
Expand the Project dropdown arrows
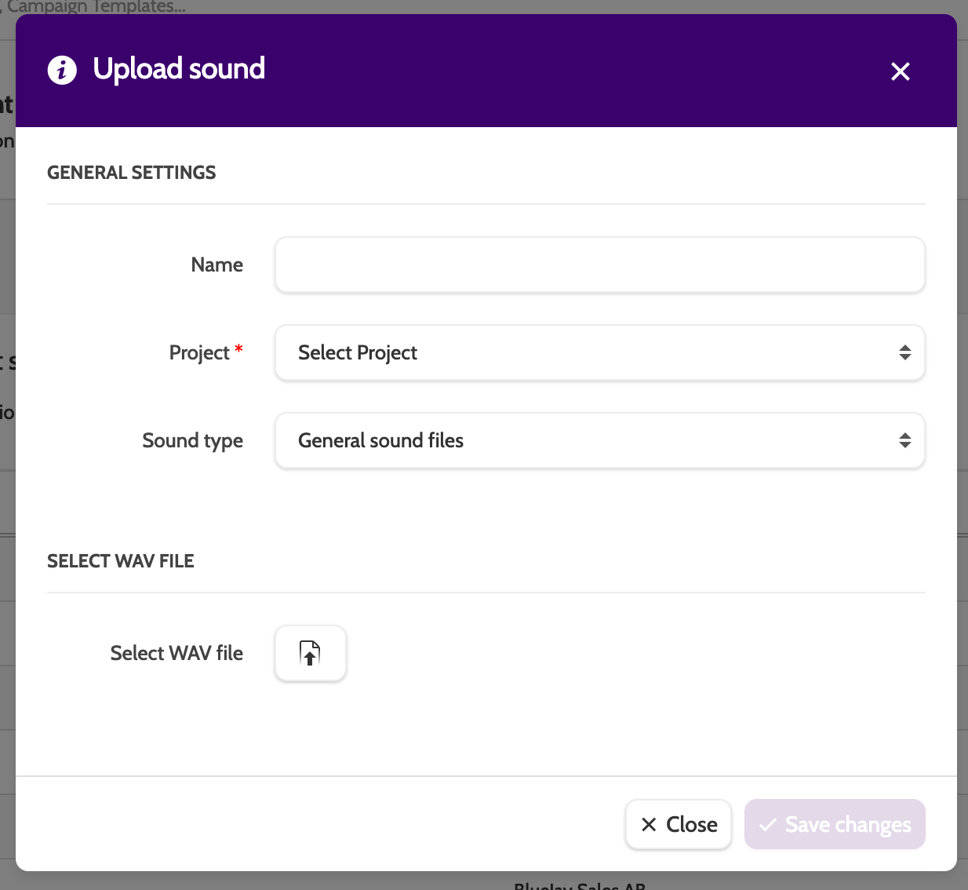[904, 352]
